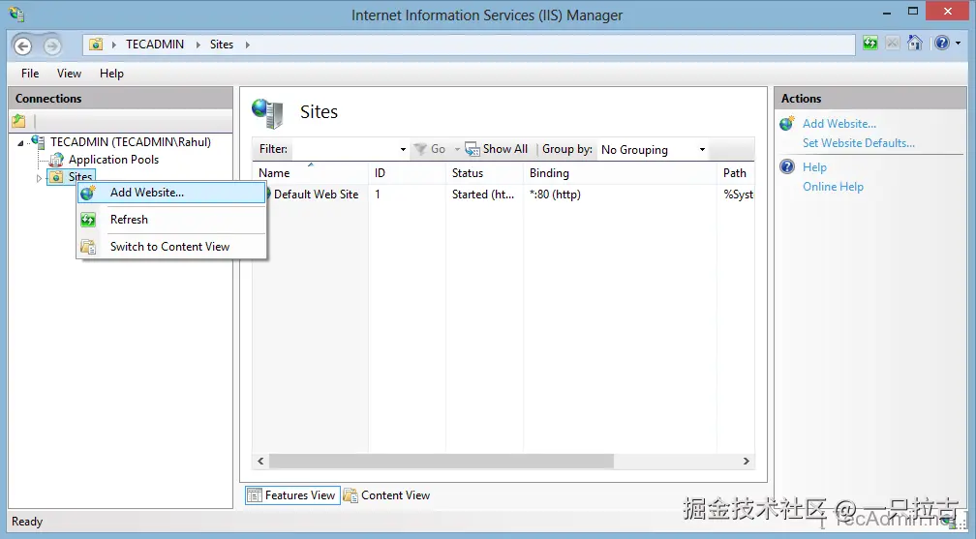Sort by the Name column header
This screenshot has width=976, height=539.
(310, 173)
